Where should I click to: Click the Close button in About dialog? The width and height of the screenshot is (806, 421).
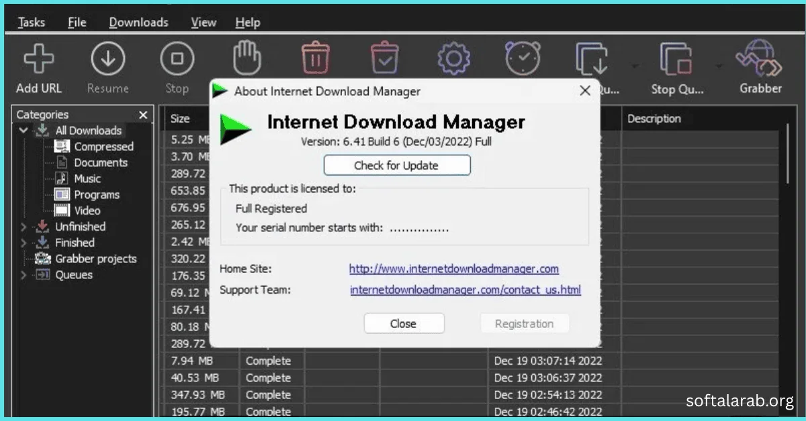(404, 323)
